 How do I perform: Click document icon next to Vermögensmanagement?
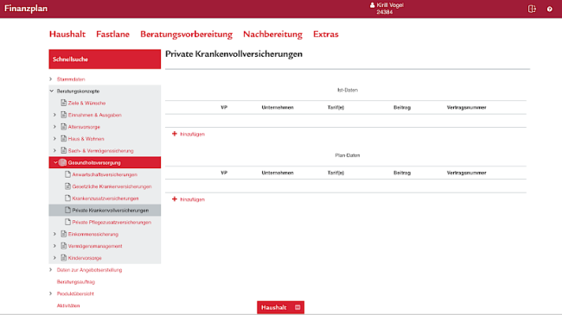[x=63, y=246]
